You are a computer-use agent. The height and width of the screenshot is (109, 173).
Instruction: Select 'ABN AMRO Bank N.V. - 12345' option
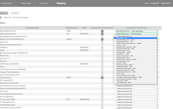tap(135, 40)
